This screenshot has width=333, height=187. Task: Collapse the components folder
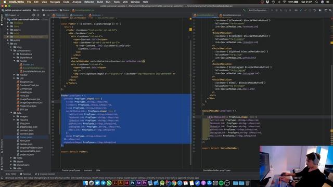(11, 50)
